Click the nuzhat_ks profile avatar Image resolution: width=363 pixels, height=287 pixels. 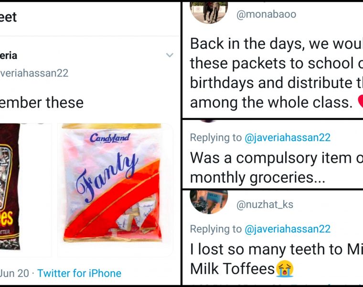pyautogui.click(x=209, y=201)
